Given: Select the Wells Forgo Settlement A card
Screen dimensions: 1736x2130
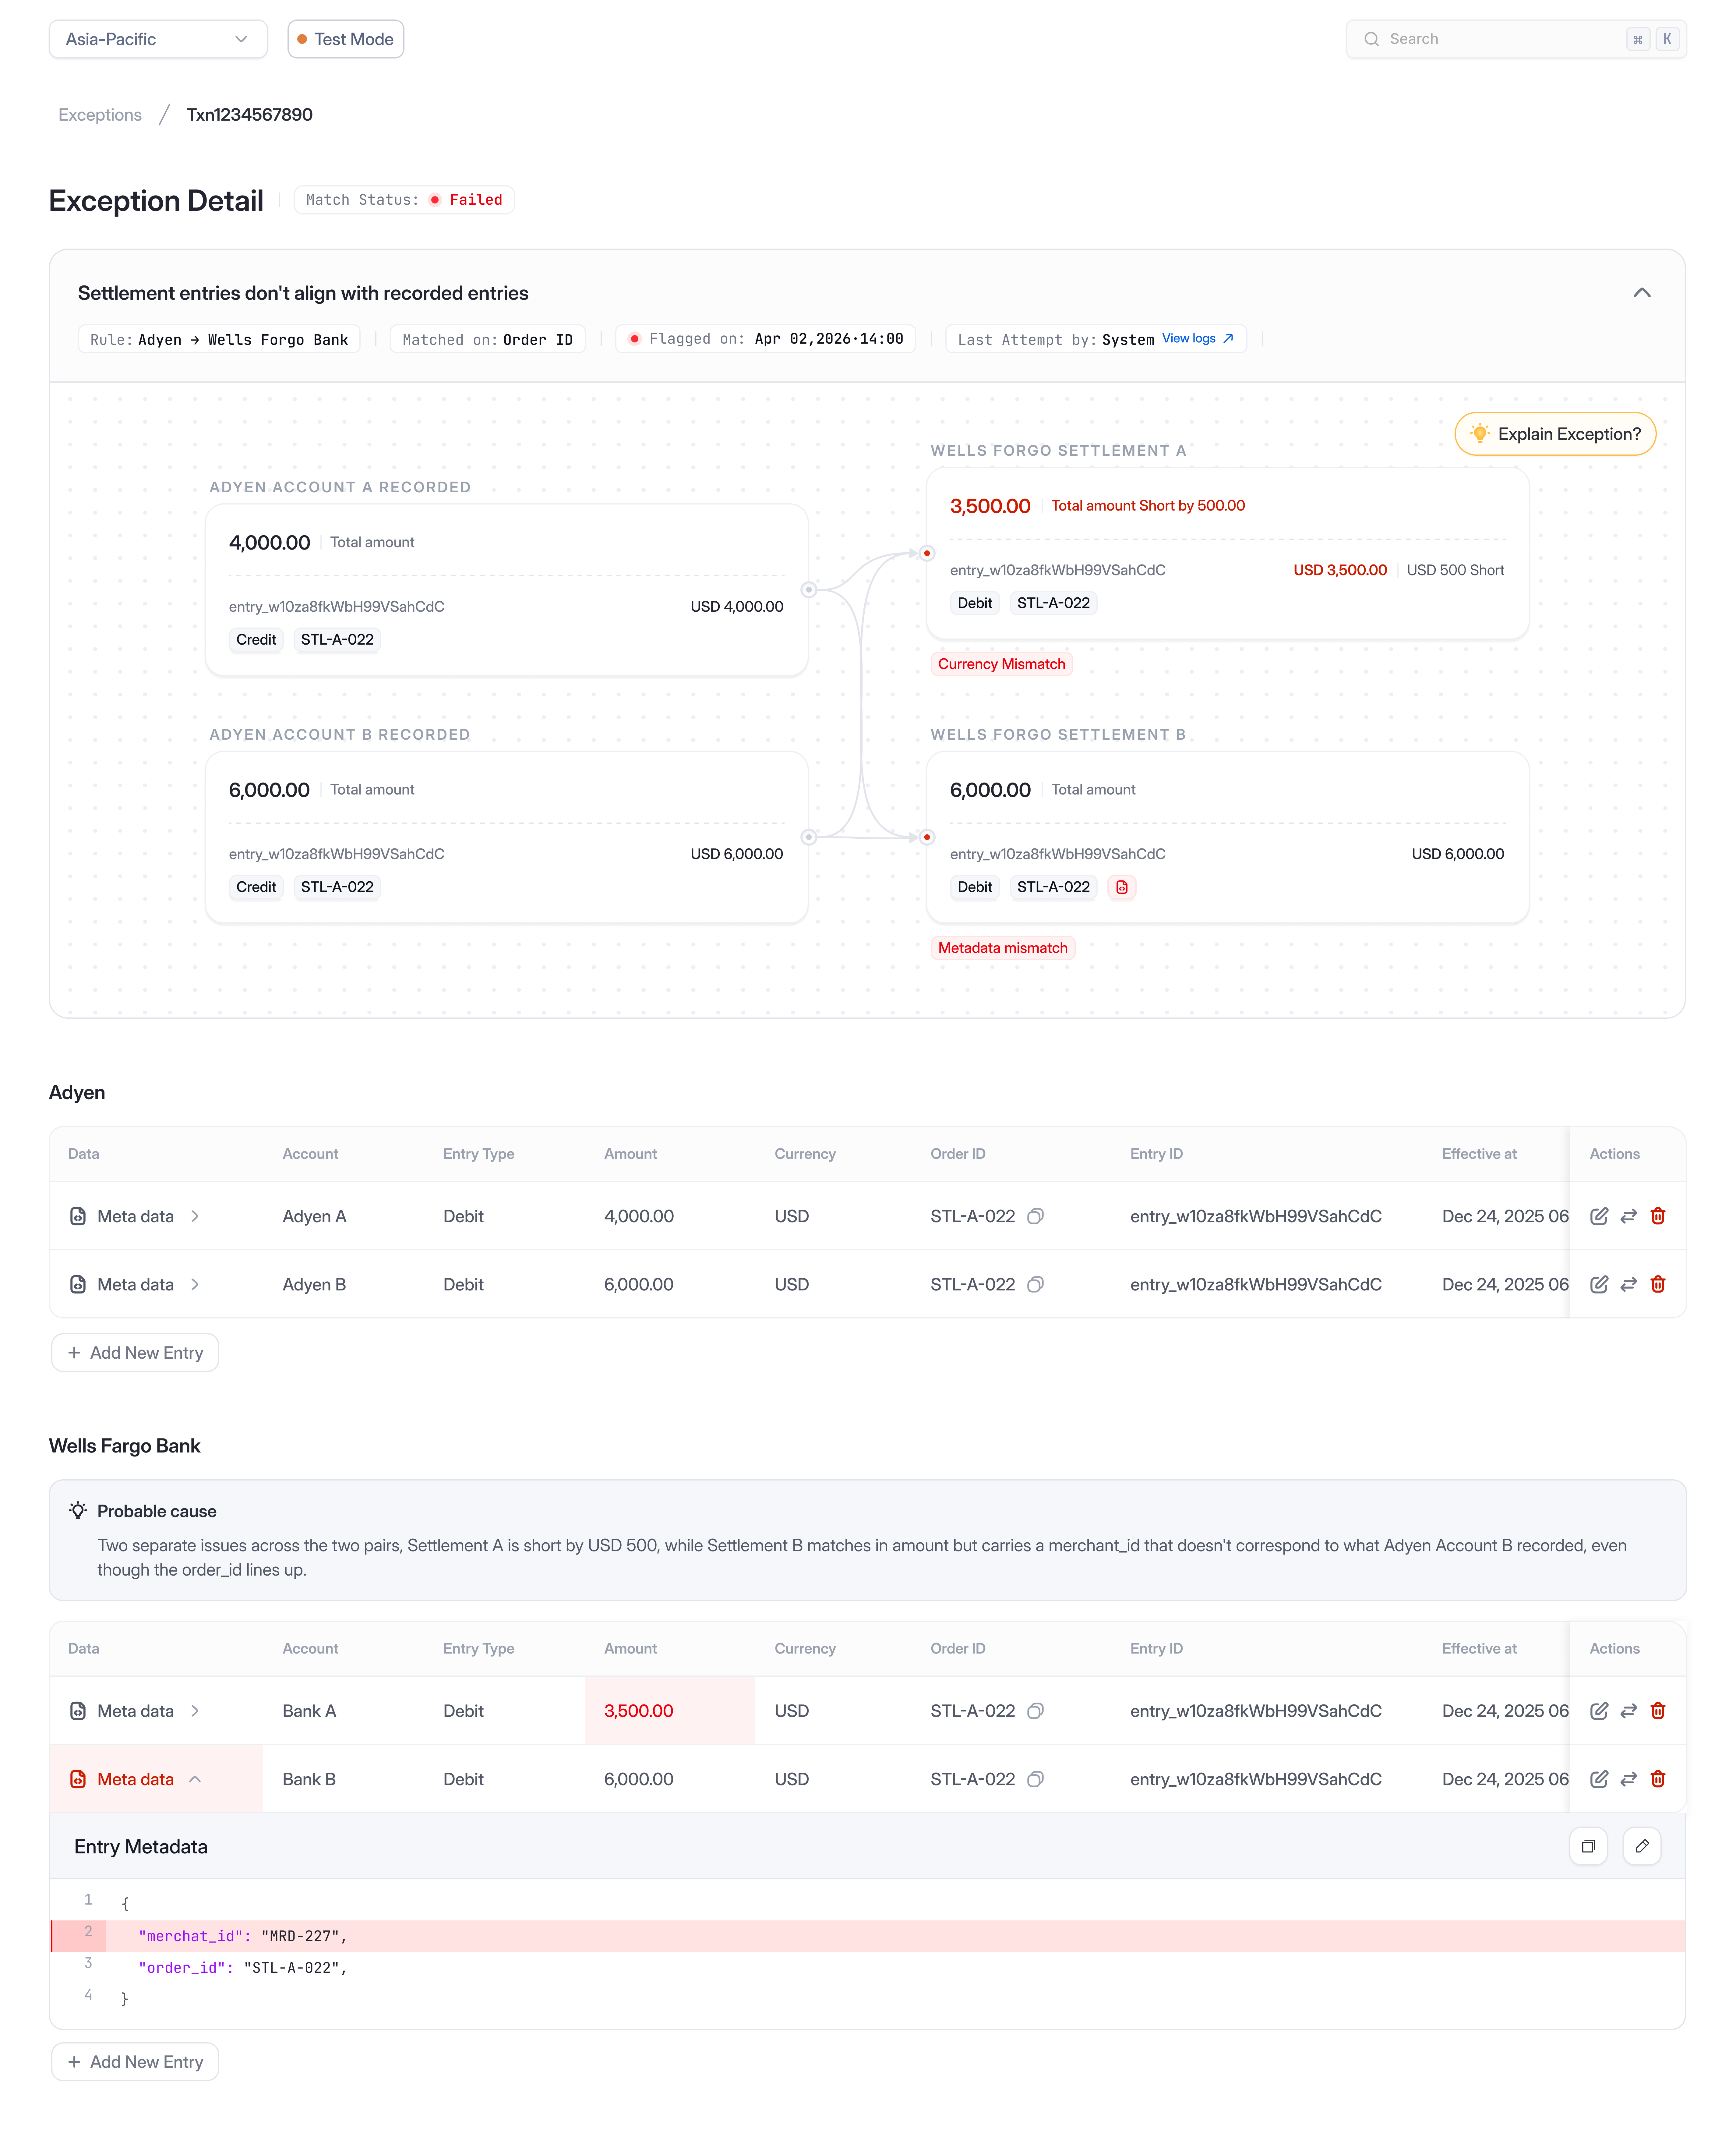Looking at the screenshot, I should click(1228, 553).
